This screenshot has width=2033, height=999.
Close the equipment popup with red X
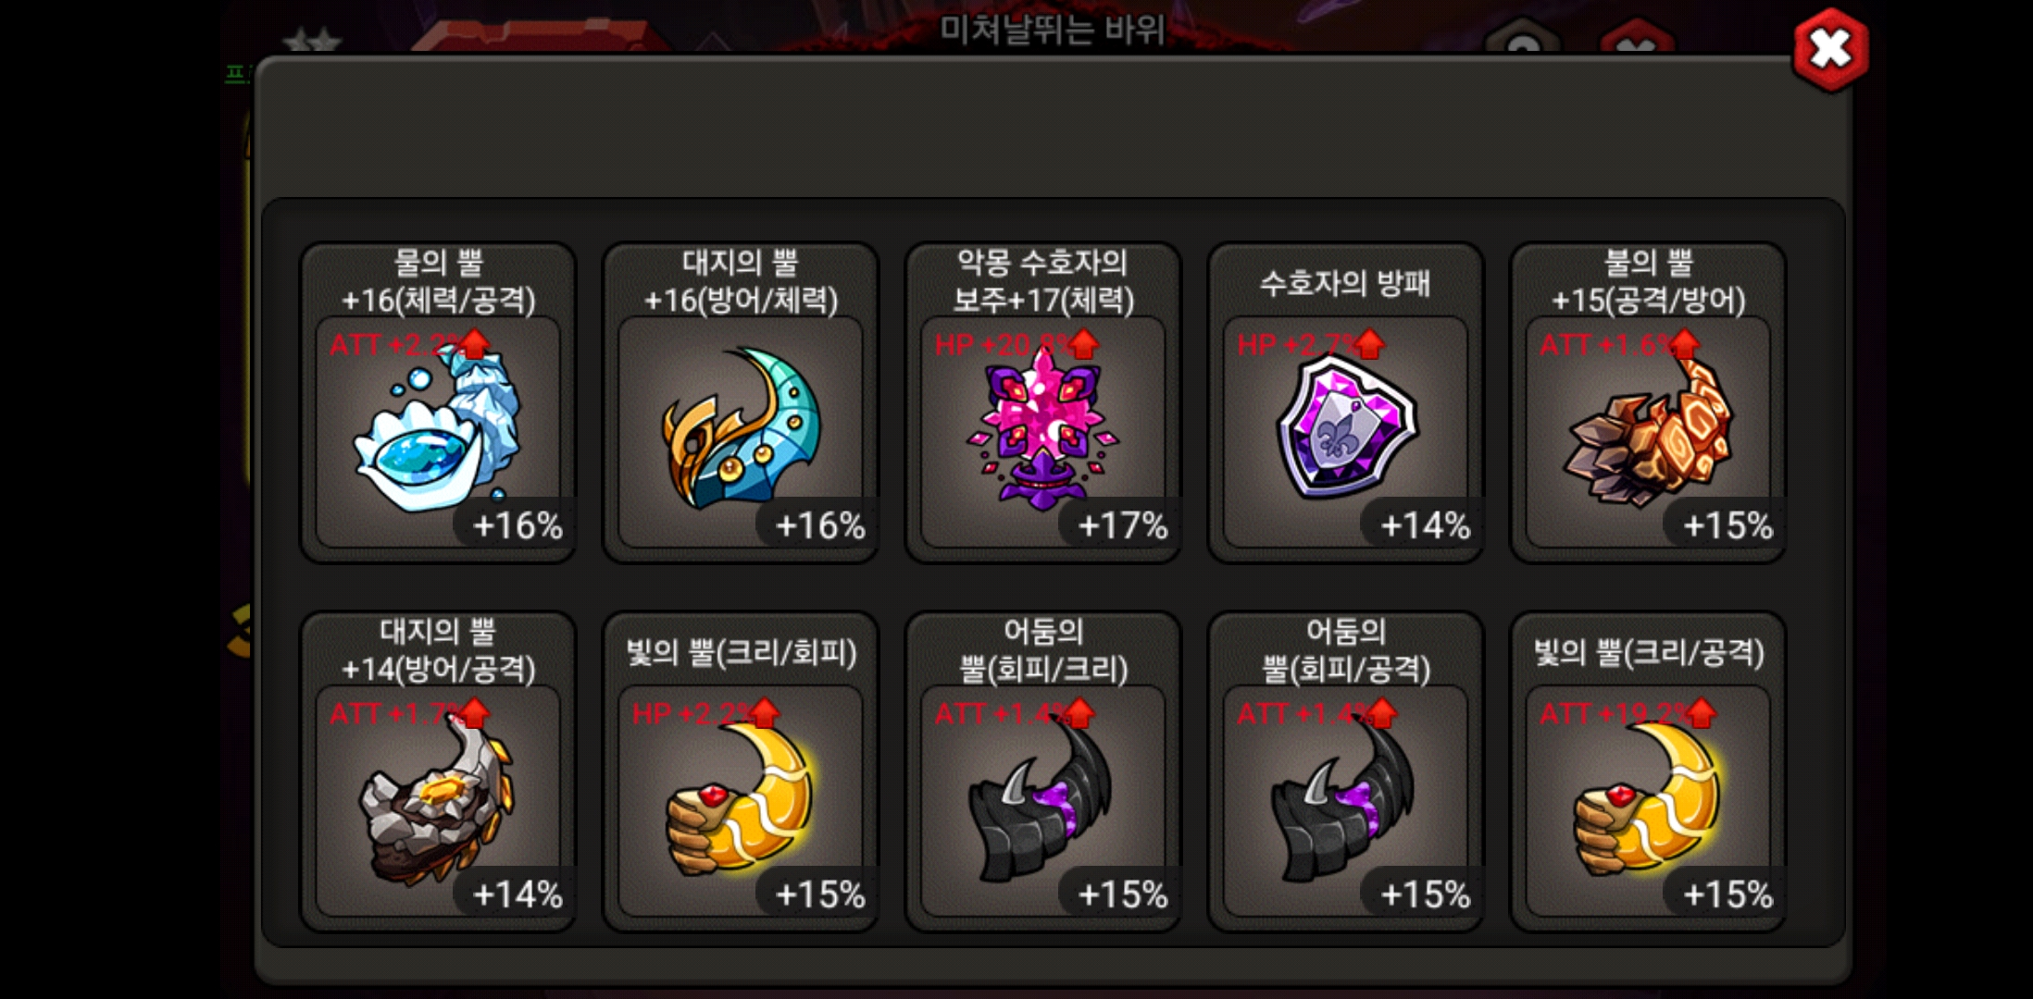[x=1830, y=50]
